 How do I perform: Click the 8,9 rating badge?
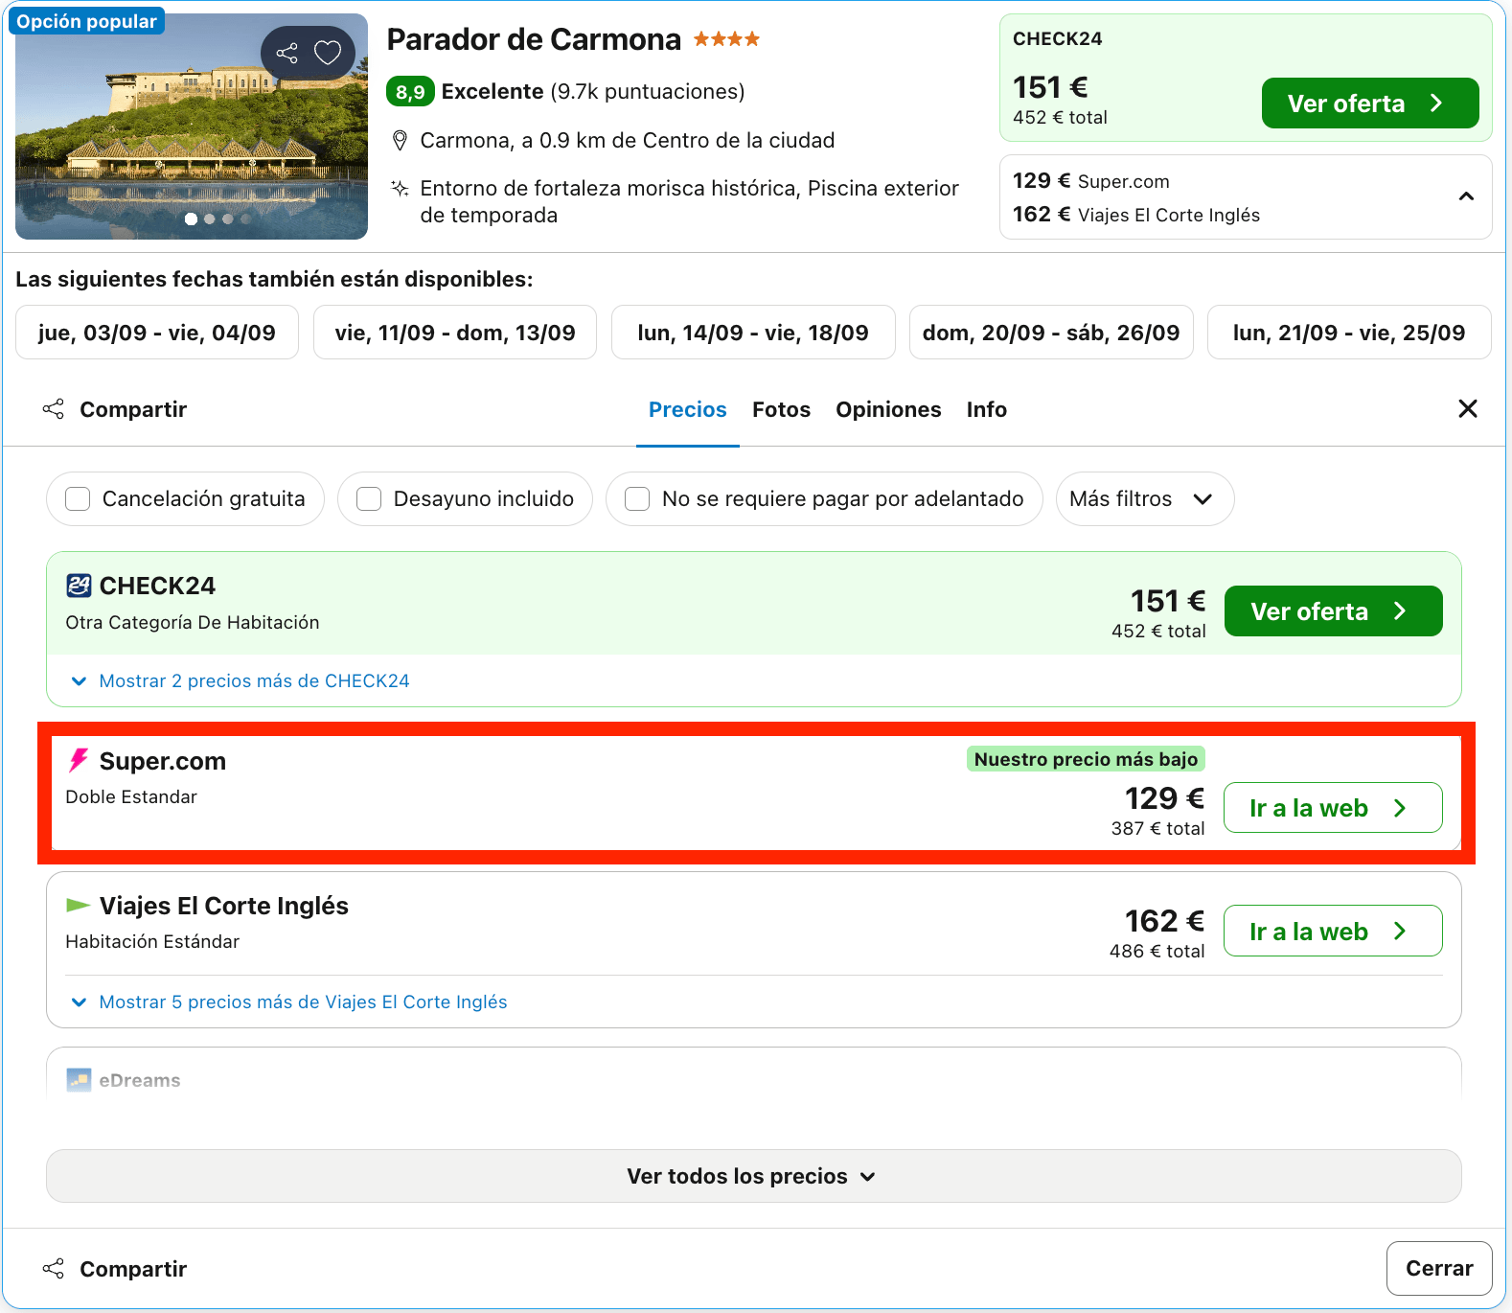pos(410,92)
